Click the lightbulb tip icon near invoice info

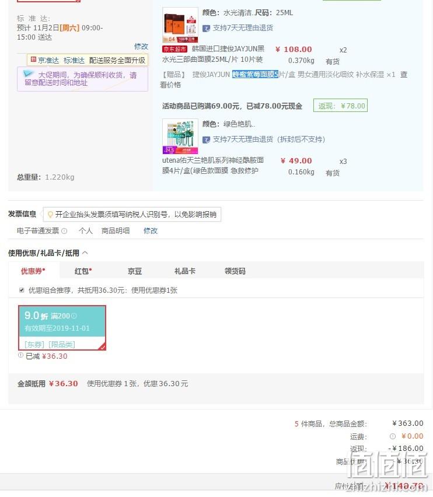pyautogui.click(x=50, y=215)
